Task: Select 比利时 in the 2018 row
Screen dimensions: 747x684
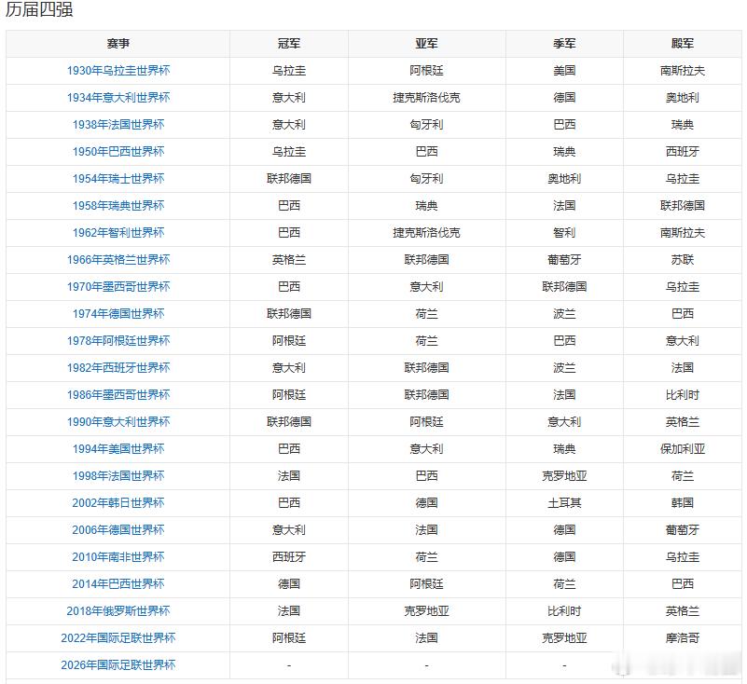Action: pyautogui.click(x=564, y=611)
